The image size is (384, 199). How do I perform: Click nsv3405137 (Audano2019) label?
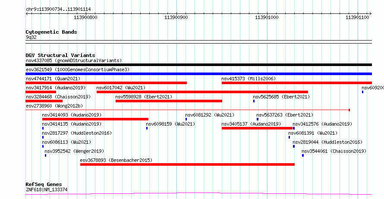click(251, 124)
